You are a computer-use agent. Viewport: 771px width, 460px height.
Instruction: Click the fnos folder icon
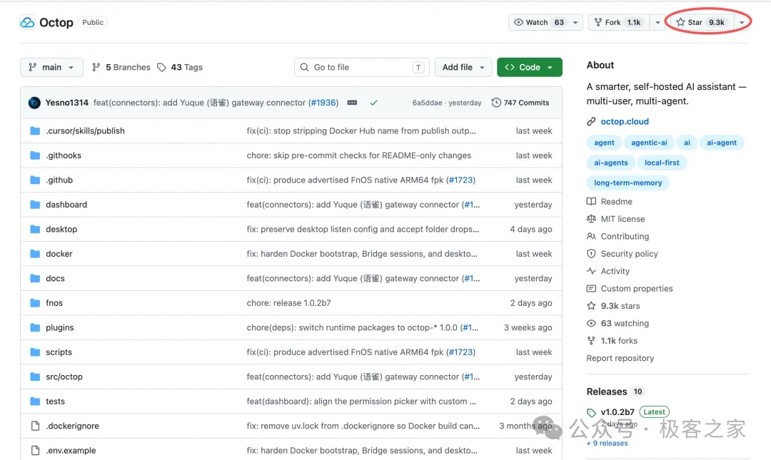[35, 302]
